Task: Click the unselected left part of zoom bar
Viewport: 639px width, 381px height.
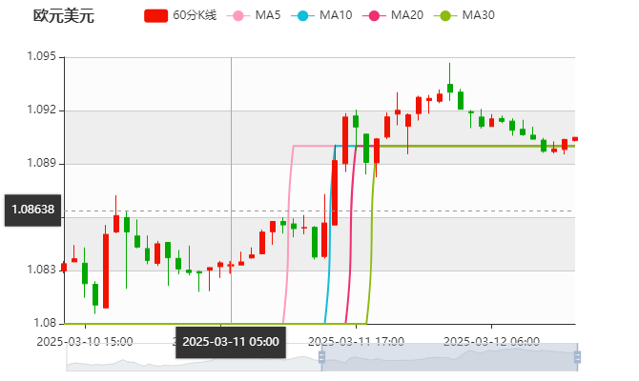Action: tap(194, 357)
